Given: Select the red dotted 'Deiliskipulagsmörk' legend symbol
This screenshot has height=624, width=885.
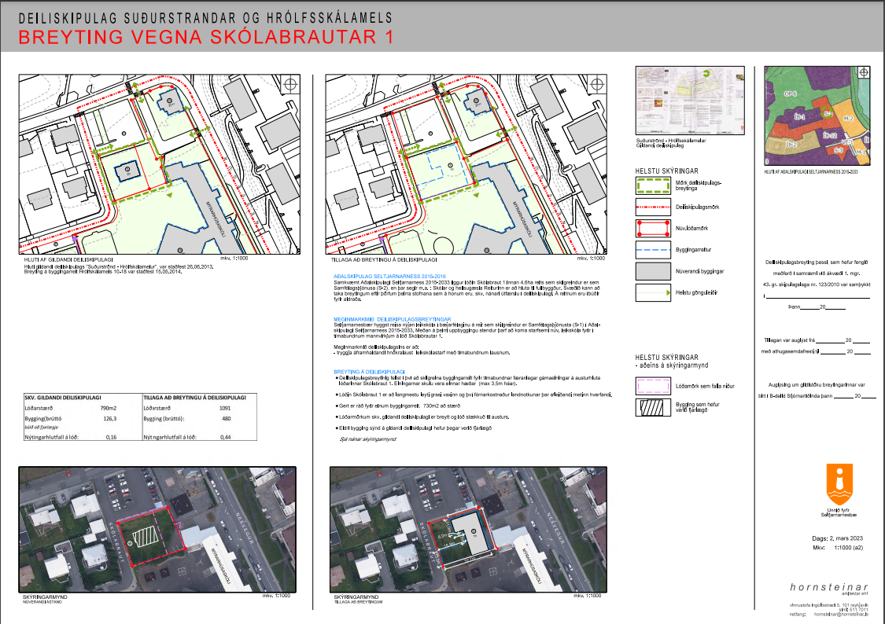Looking at the screenshot, I should (x=655, y=207).
